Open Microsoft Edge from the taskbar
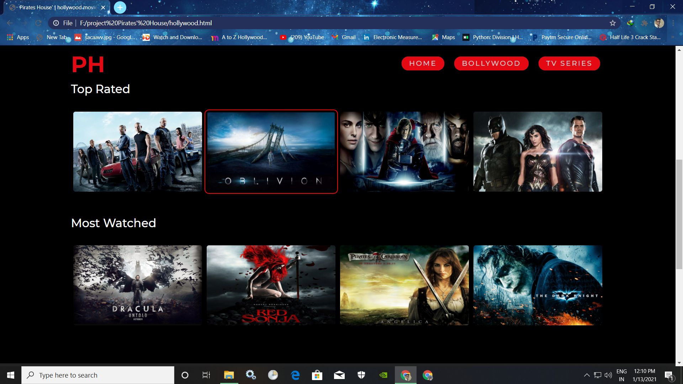 (x=295, y=375)
